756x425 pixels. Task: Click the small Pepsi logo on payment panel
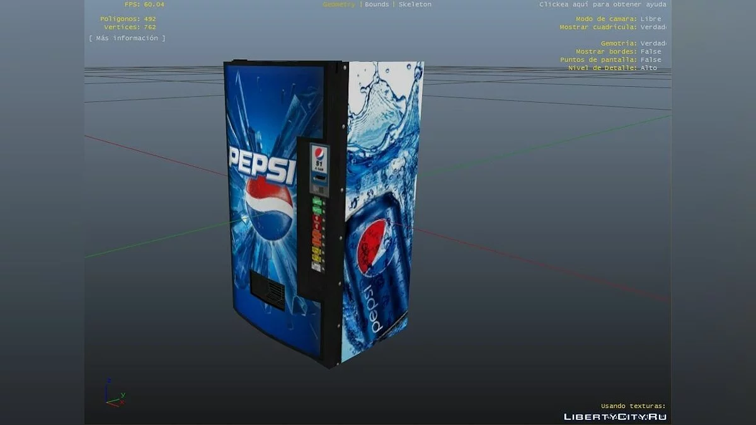pyautogui.click(x=320, y=154)
